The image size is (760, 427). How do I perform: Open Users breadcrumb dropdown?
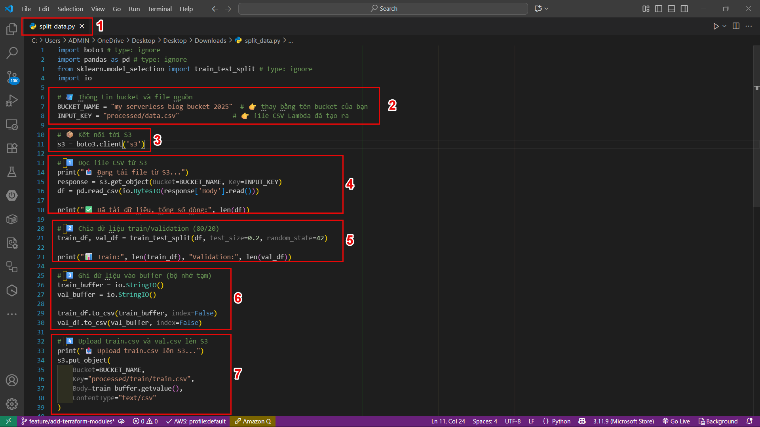[53, 41]
